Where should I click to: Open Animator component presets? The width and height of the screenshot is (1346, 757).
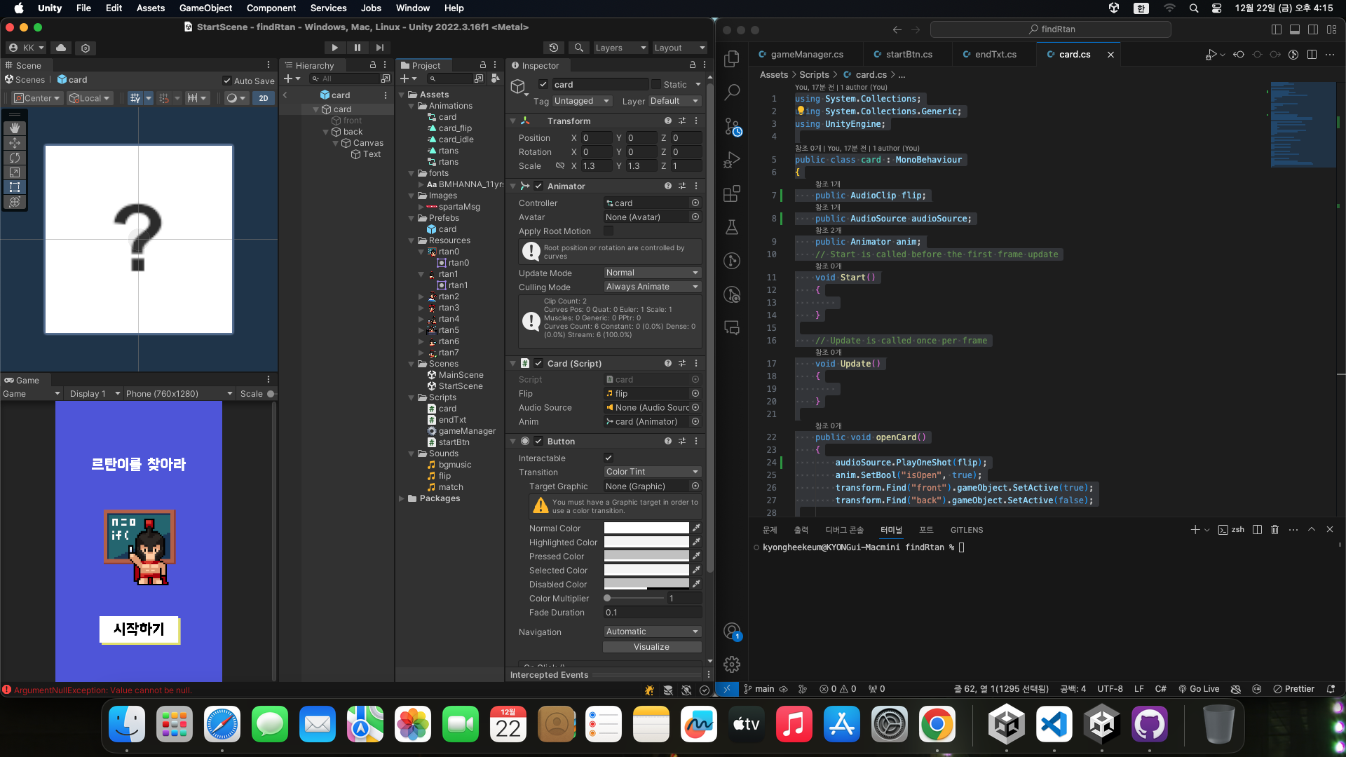(x=682, y=186)
